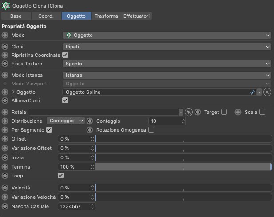This screenshot has width=274, height=217.
Task: Click the Variazione Velocità slider track
Action: pos(183,197)
